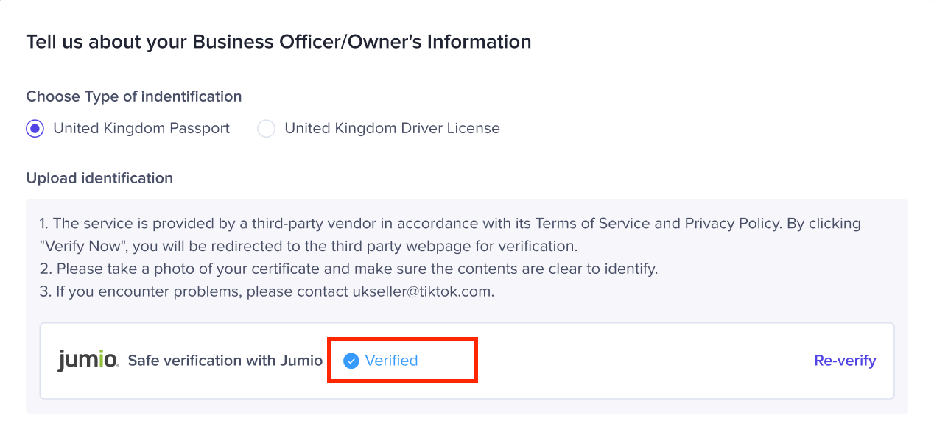Click the 'Upload identification' section label
The width and height of the screenshot is (934, 421).
(x=99, y=178)
